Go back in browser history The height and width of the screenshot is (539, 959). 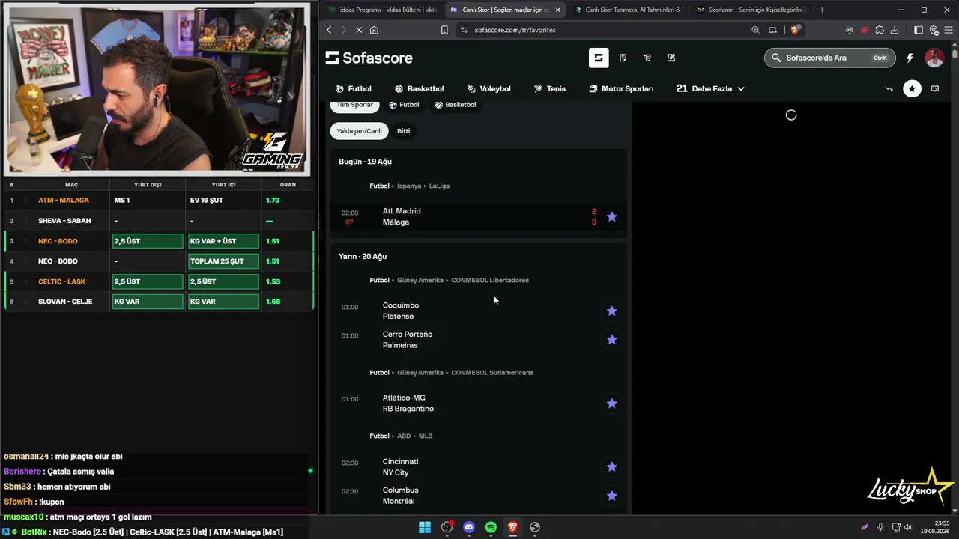coord(329,30)
